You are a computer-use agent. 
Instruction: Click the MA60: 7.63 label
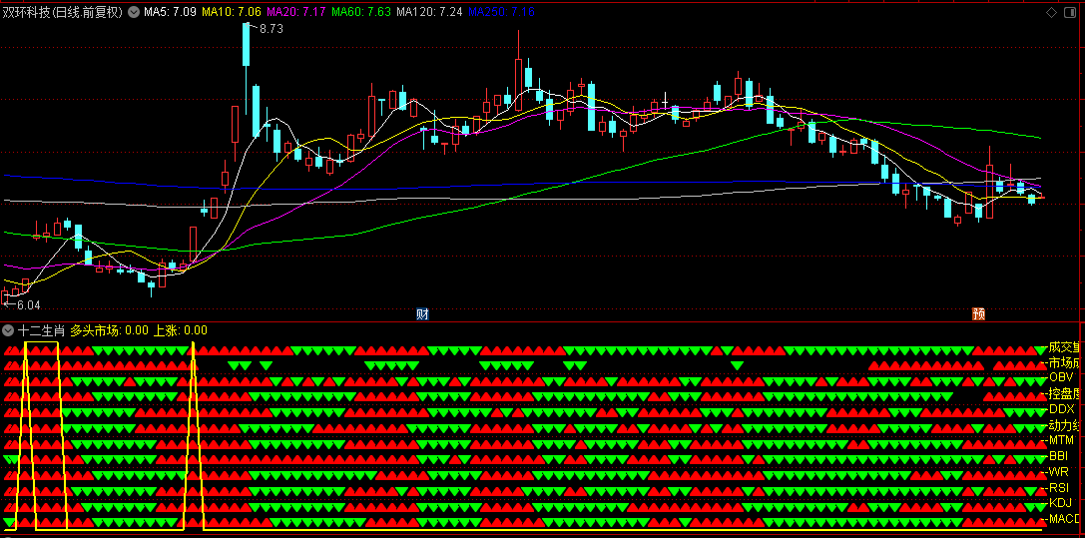[362, 12]
